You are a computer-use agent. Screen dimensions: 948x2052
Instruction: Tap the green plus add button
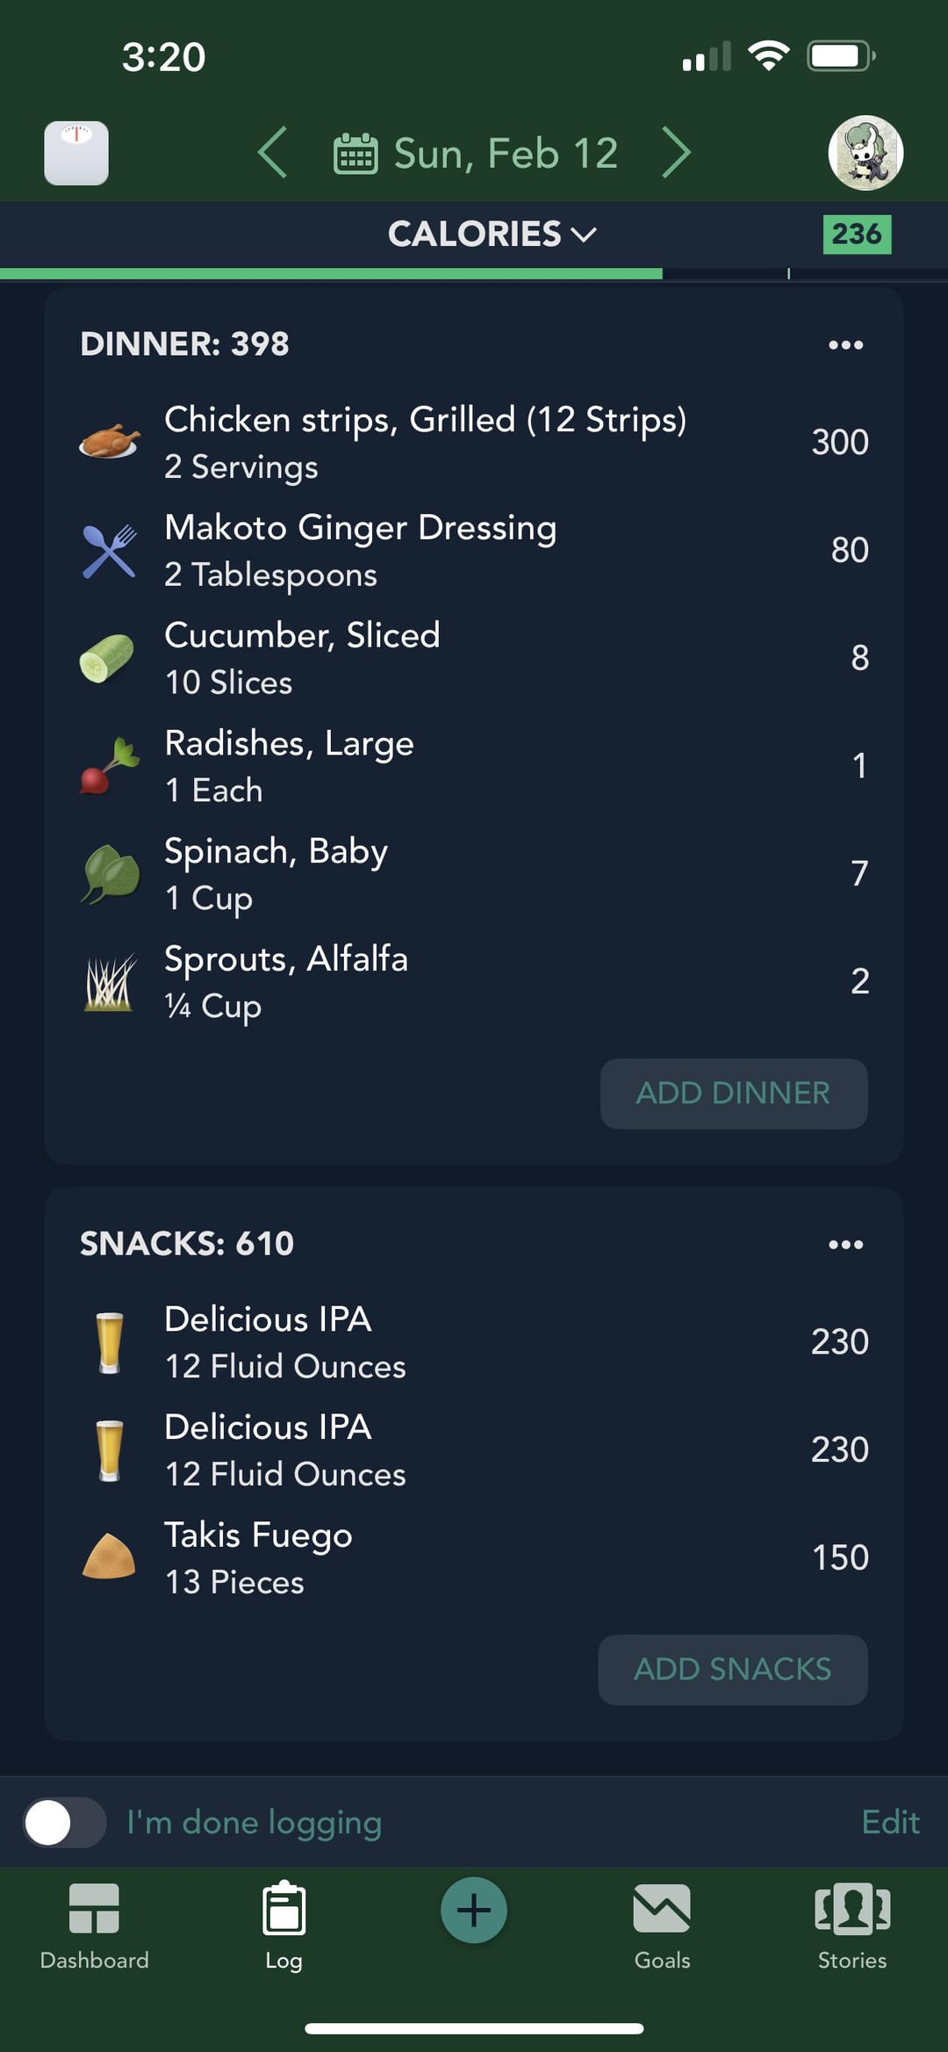[474, 1910]
